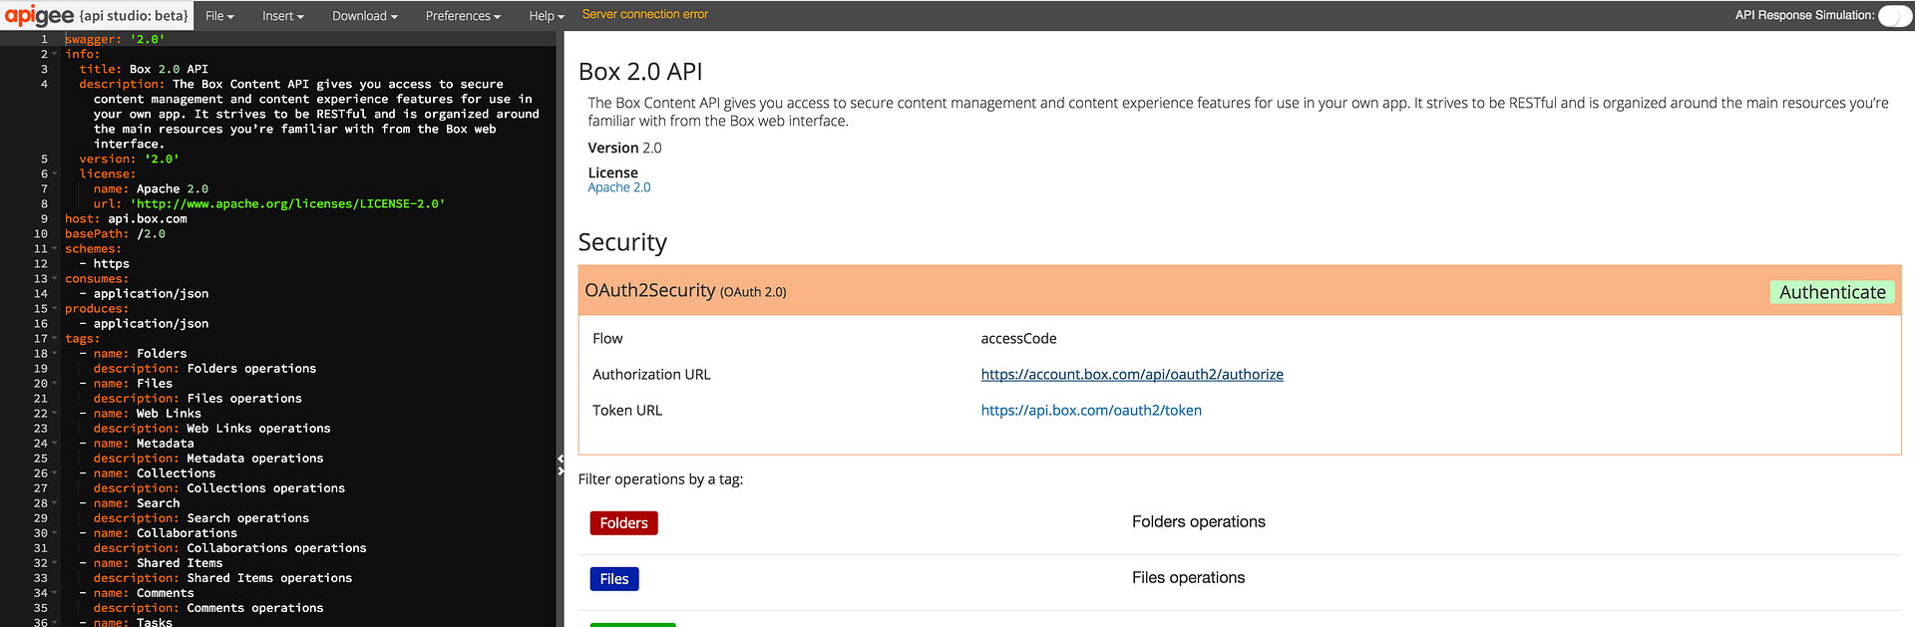Open the Preferences dropdown menu

click(463, 16)
